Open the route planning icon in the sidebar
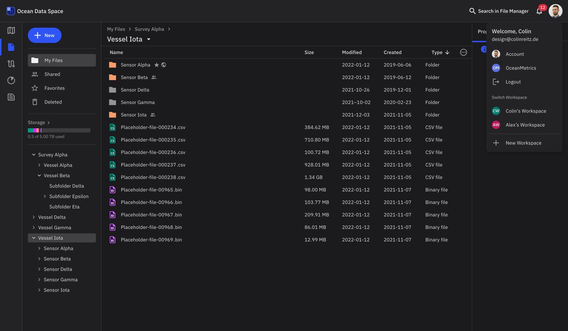568x331 pixels. [x=11, y=64]
